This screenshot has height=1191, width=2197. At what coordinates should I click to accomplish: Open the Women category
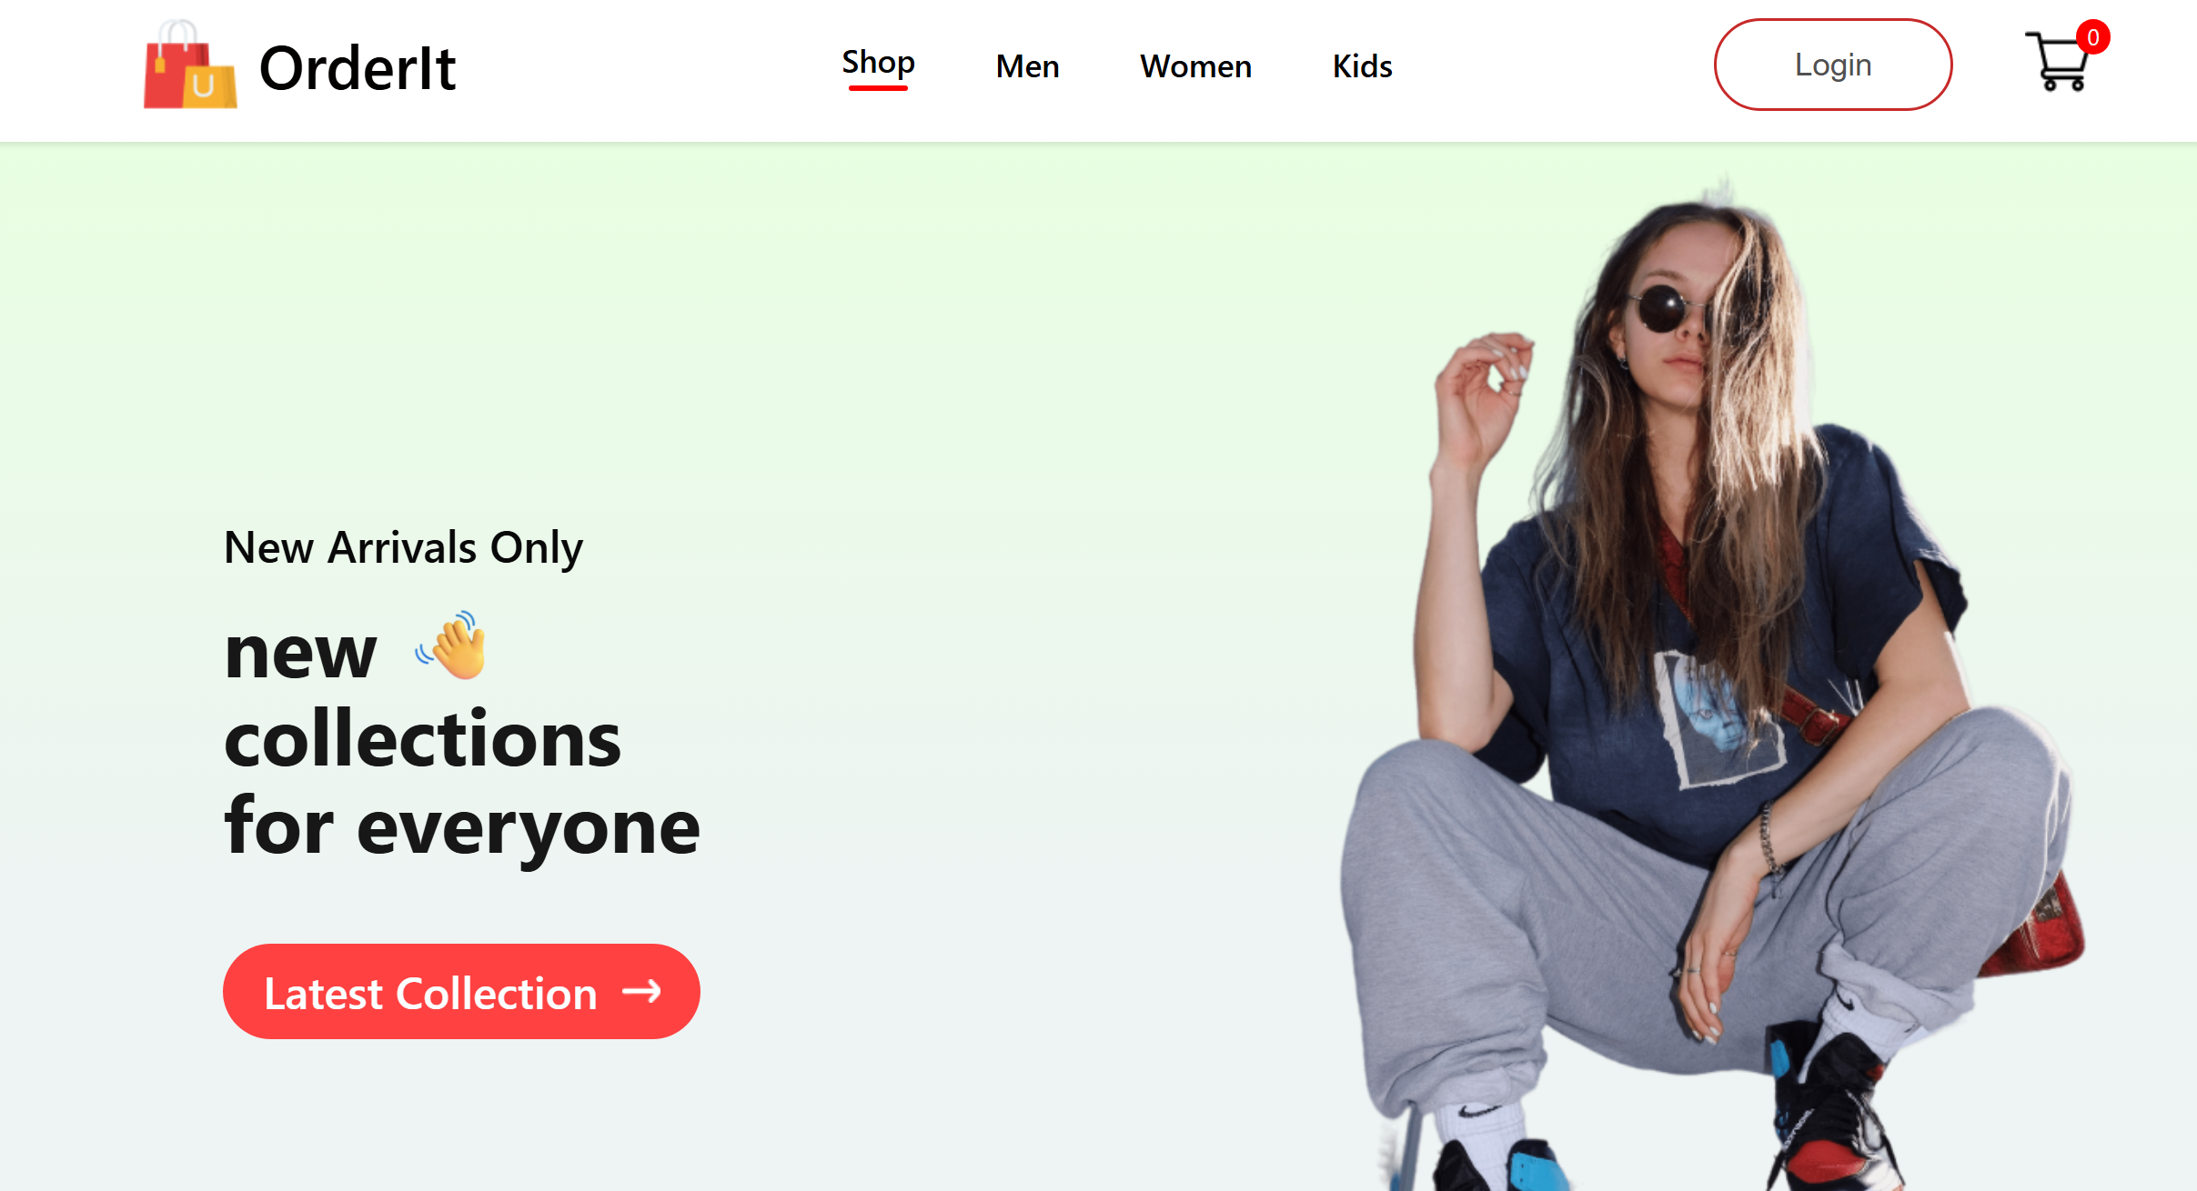pyautogui.click(x=1195, y=66)
